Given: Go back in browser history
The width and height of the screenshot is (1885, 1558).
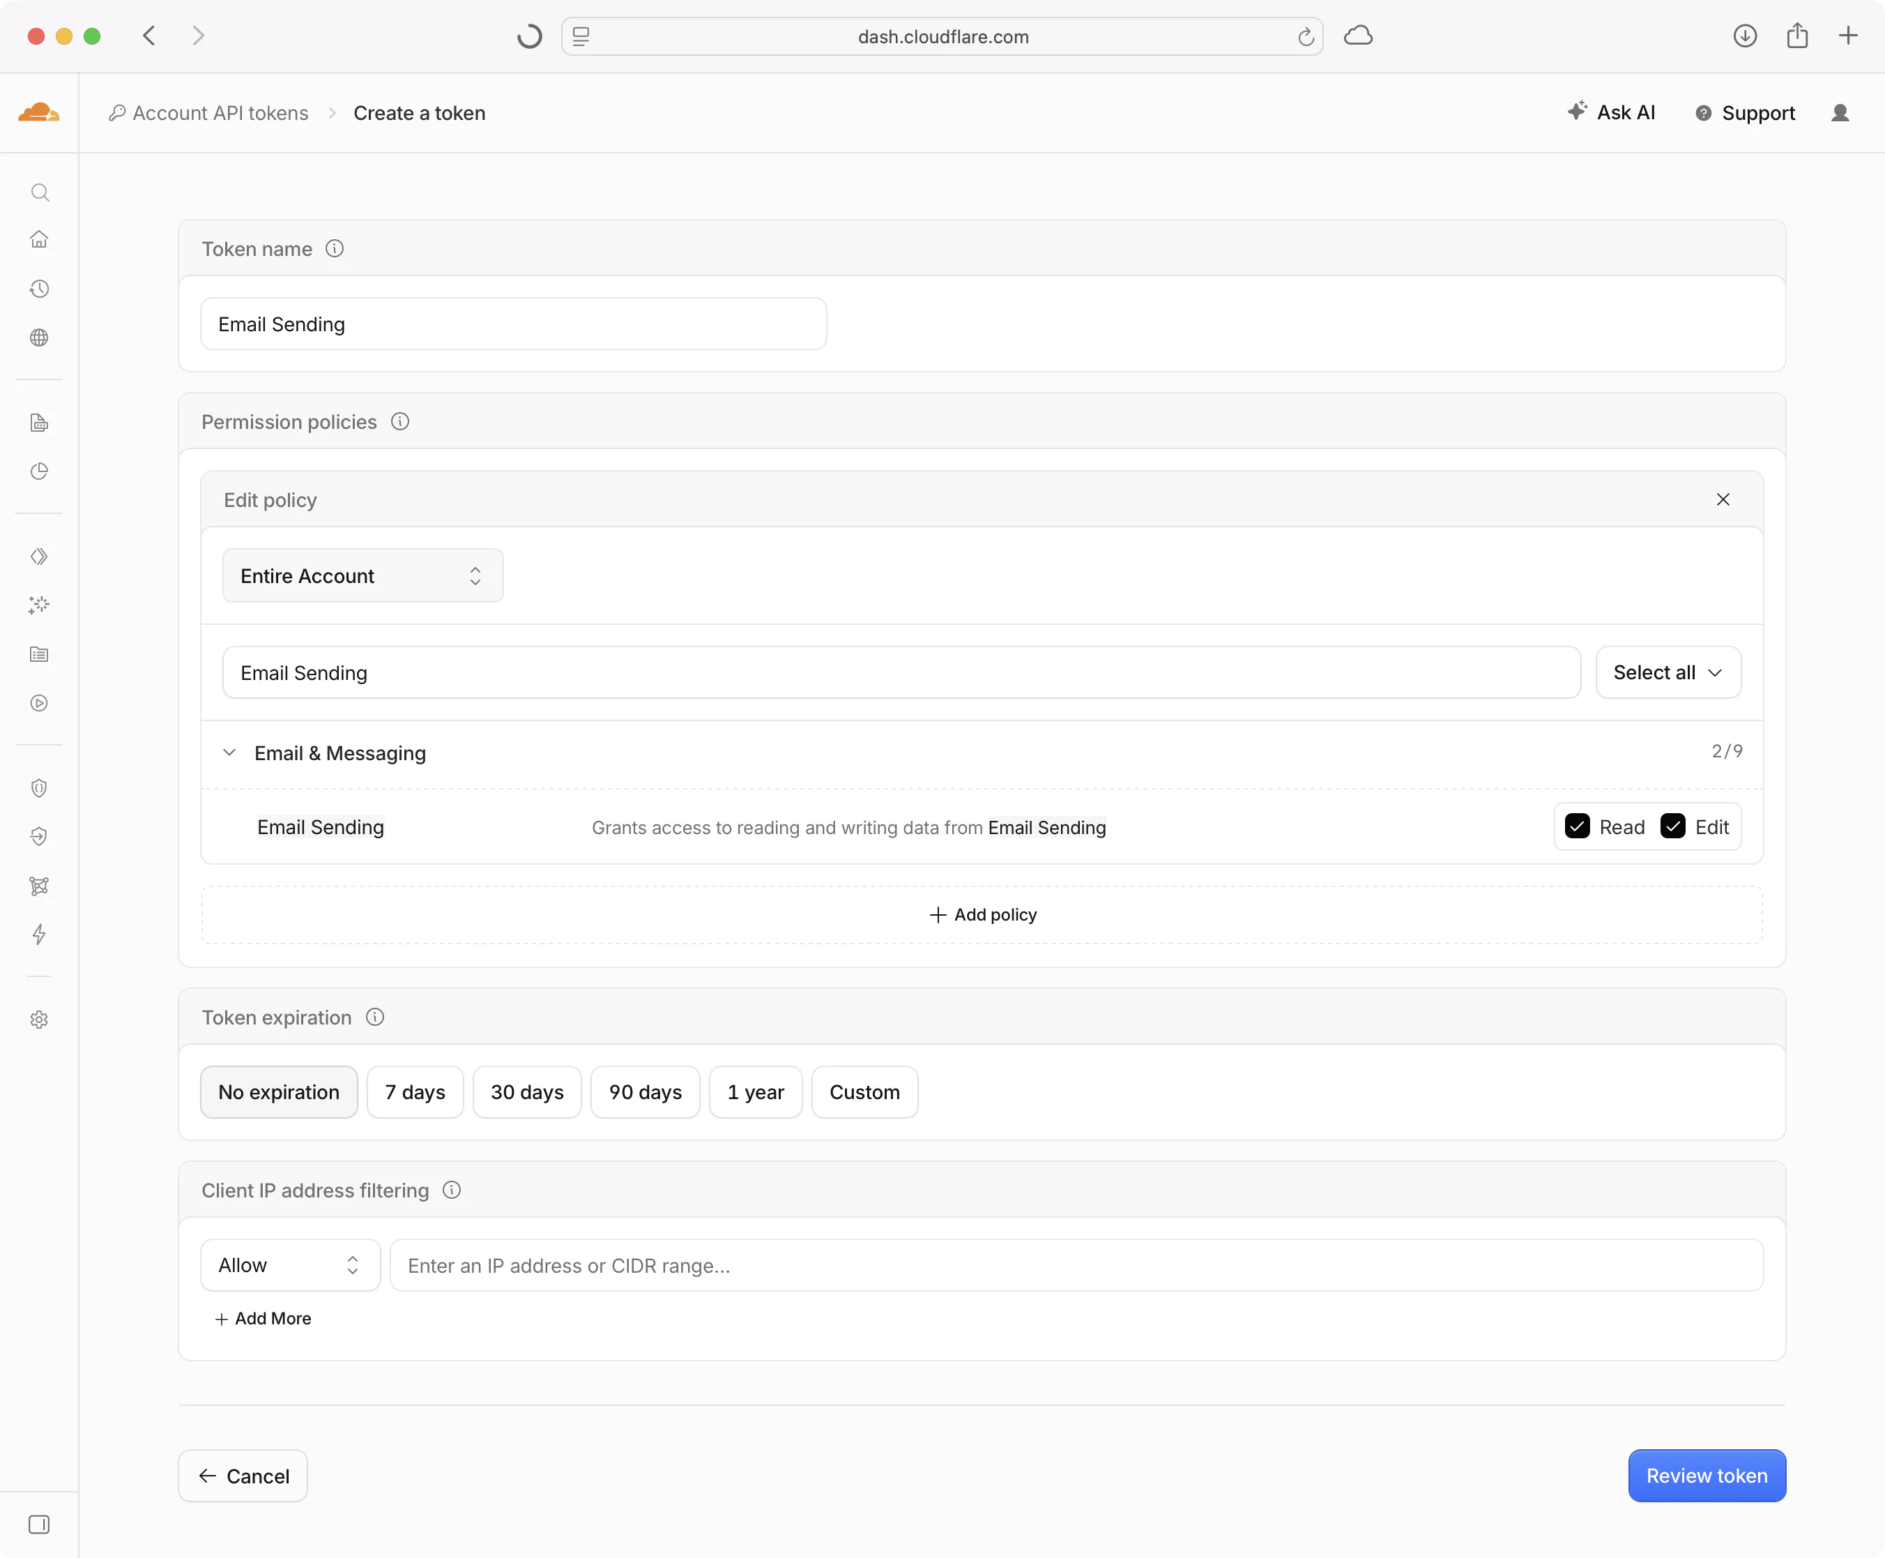Looking at the screenshot, I should (x=149, y=36).
